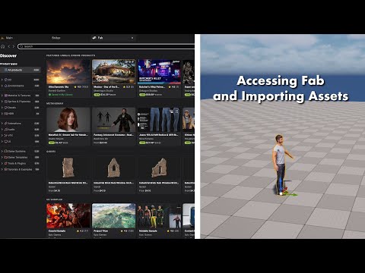Go back with the left arrow
The width and height of the screenshot is (365, 273).
[9, 46]
